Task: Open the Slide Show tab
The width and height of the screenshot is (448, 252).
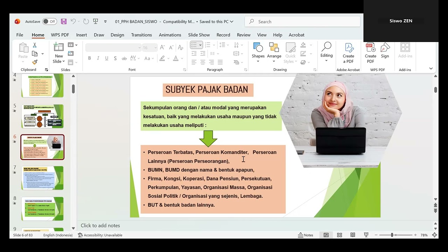Action: 199,35
